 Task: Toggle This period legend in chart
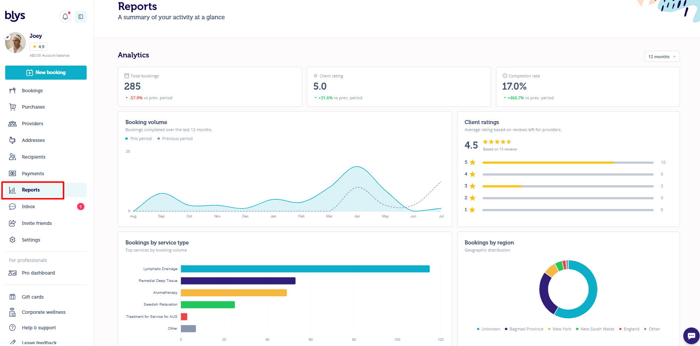pos(139,139)
